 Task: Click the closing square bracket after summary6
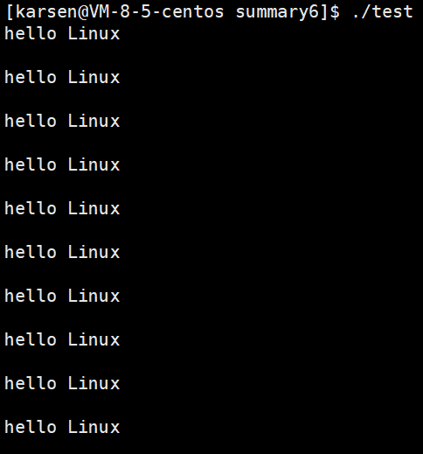point(324,12)
